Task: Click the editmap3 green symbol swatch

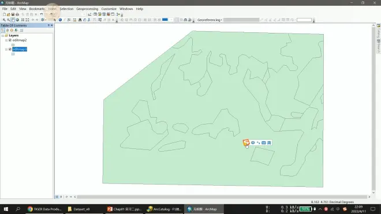Action: [x=13, y=54]
